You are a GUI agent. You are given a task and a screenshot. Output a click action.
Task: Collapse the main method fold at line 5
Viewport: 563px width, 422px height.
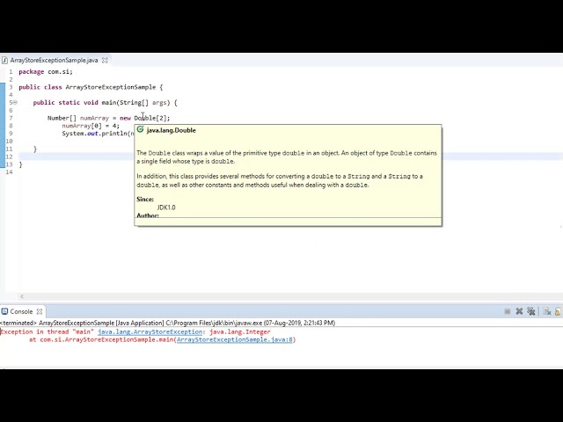click(15, 103)
